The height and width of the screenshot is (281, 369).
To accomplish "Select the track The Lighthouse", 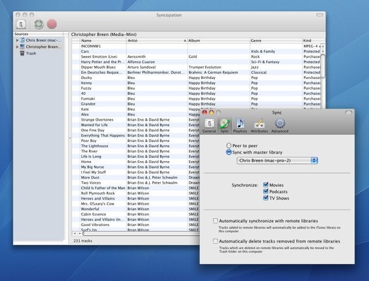I will (x=94, y=146).
